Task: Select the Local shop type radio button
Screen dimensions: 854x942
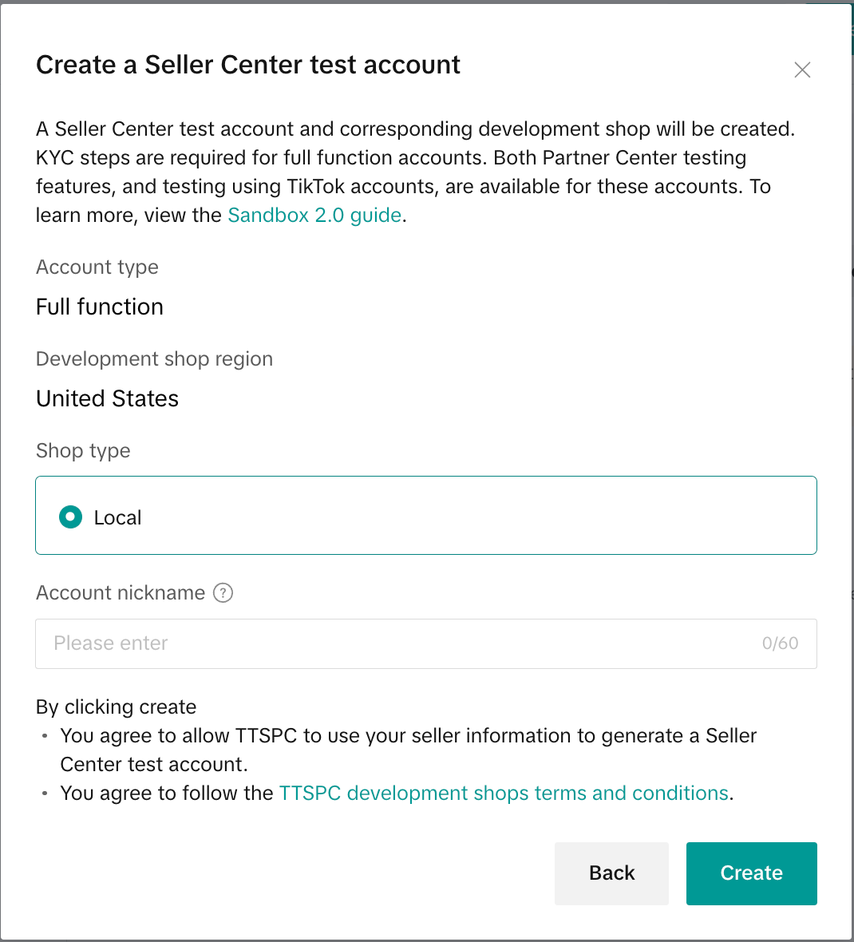Action: [71, 517]
